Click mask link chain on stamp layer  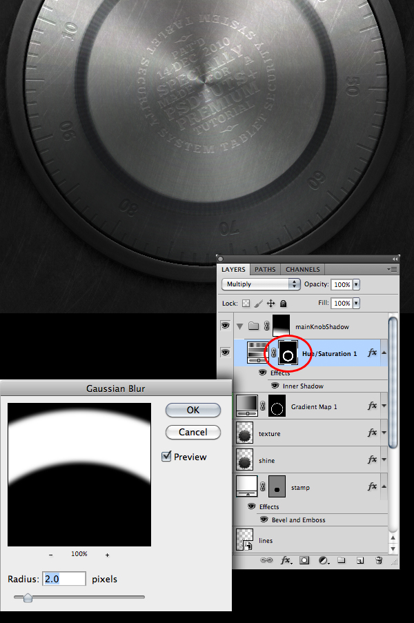pyautogui.click(x=263, y=486)
